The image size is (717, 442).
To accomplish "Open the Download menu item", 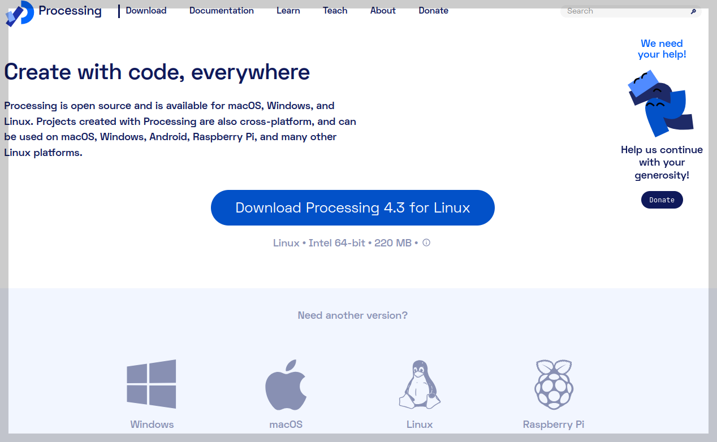I will click(x=146, y=11).
